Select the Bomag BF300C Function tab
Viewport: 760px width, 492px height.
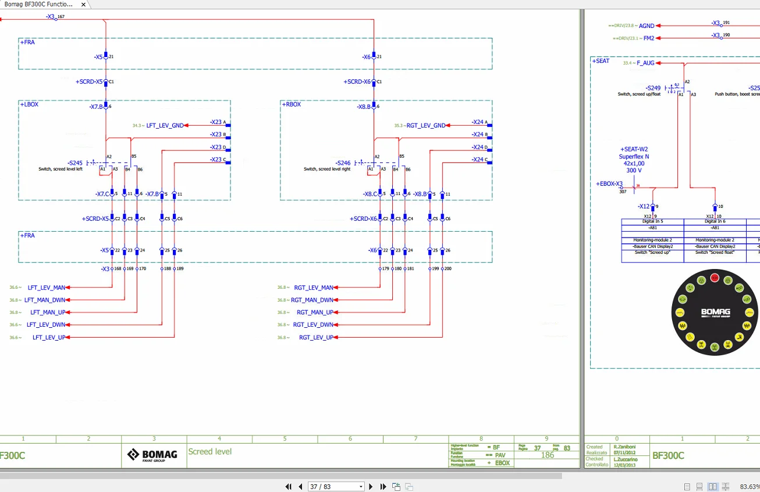38,4
